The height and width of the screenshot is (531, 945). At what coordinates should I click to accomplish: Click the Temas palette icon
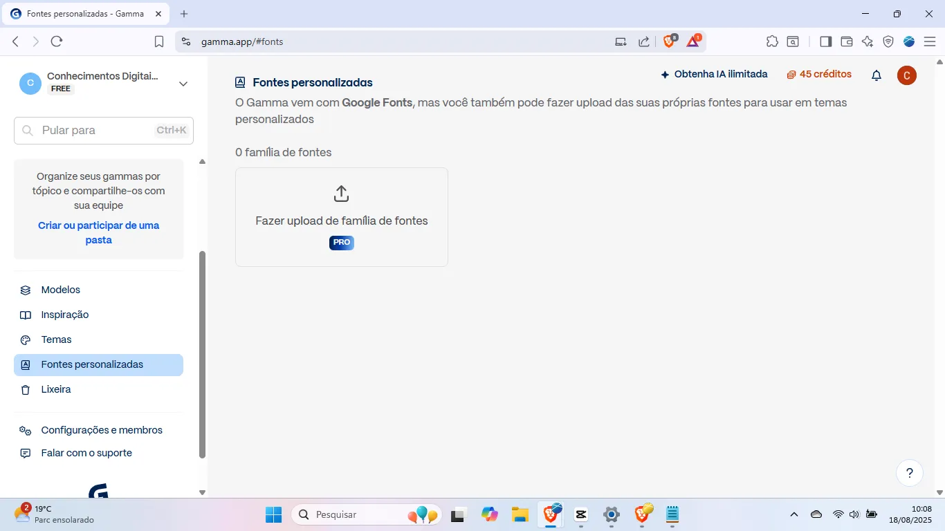(x=26, y=340)
